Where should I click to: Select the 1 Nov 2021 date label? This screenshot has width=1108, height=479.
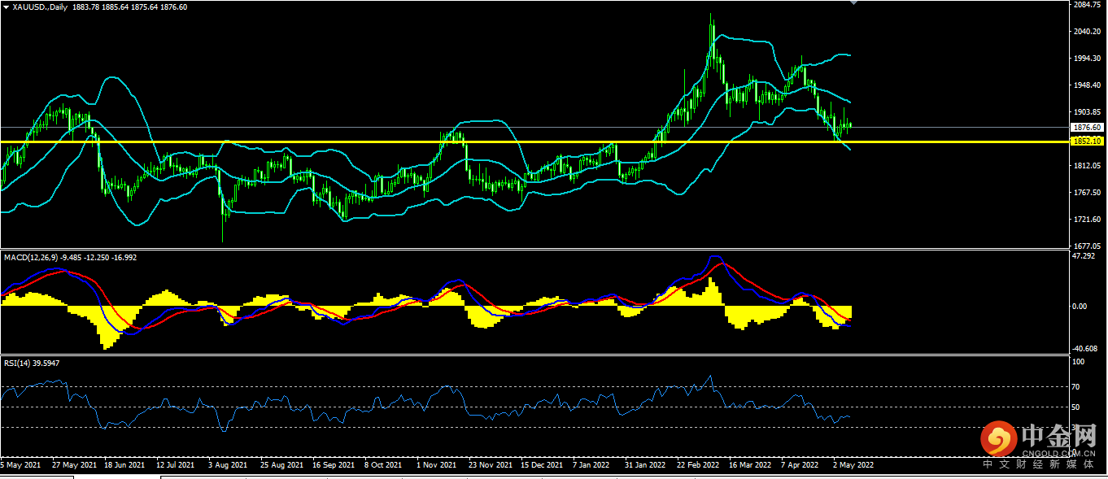pyautogui.click(x=437, y=465)
